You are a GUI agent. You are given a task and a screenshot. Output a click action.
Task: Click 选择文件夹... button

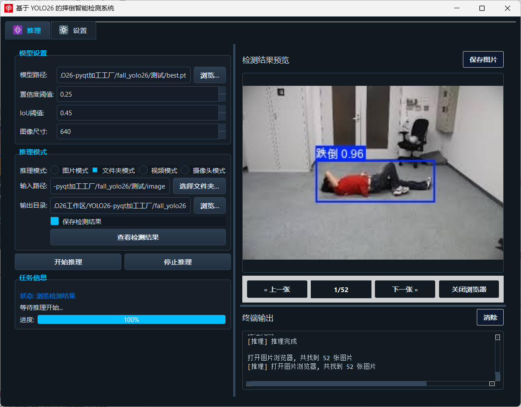199,186
